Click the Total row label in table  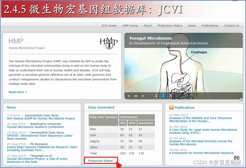93,153
